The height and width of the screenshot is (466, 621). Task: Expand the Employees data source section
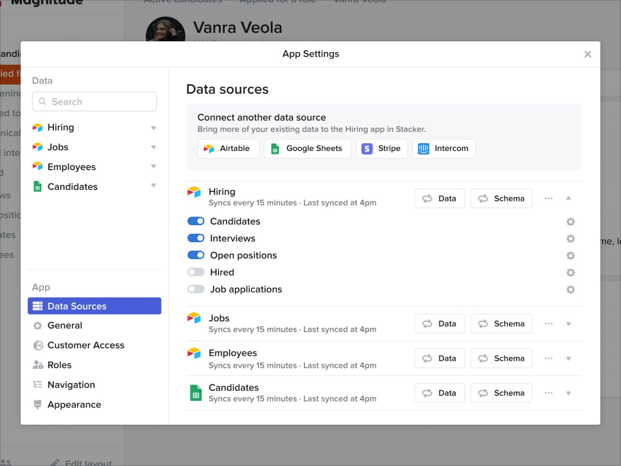click(569, 359)
